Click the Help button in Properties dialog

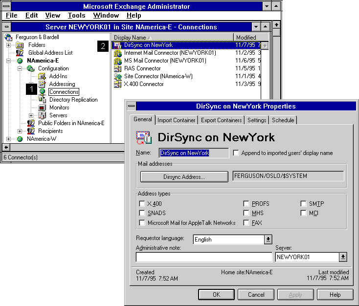335,295
